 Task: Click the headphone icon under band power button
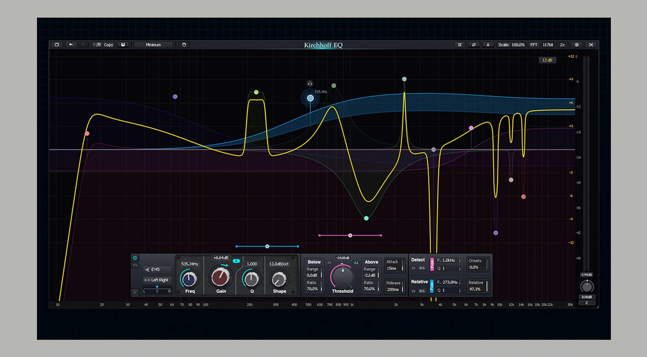point(135,265)
